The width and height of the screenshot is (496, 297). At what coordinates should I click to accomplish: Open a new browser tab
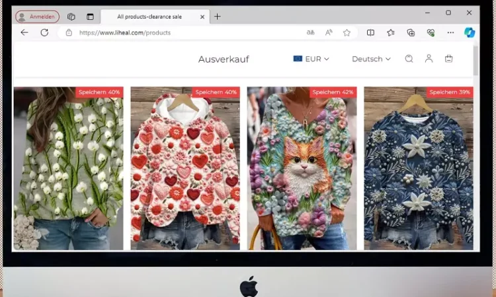[x=218, y=16]
